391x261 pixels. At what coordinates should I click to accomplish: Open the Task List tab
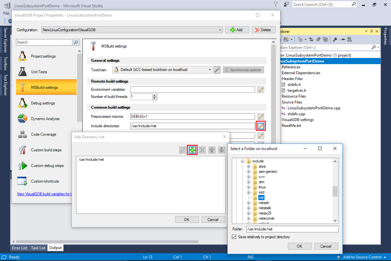click(x=38, y=248)
